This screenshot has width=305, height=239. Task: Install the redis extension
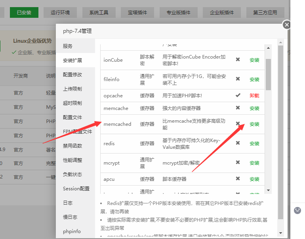254,144
